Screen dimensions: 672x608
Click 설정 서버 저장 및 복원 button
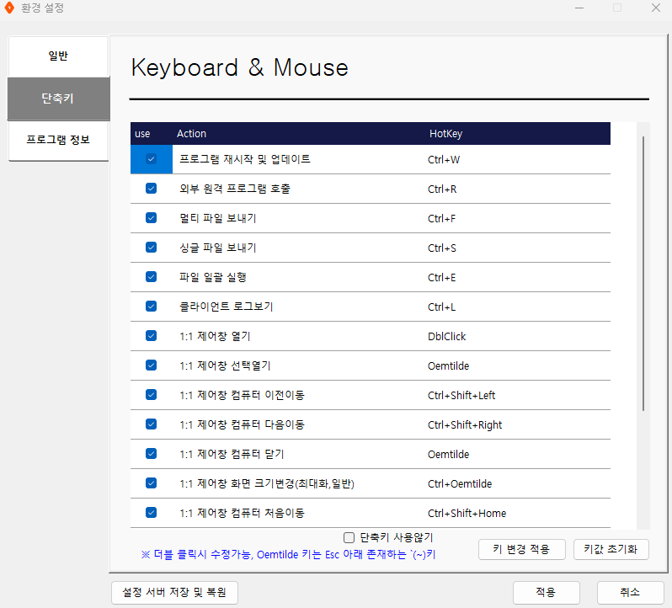pos(174,593)
